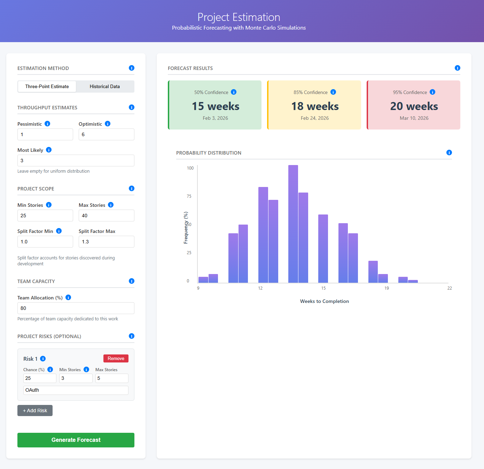
Task: Click the '20 weeks' forecast value
Action: 414,106
